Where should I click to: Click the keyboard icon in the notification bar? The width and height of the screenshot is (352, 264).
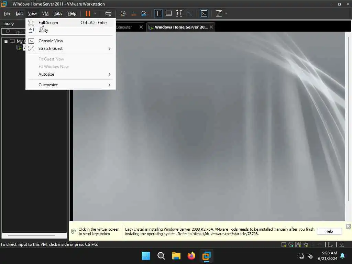pos(74,231)
